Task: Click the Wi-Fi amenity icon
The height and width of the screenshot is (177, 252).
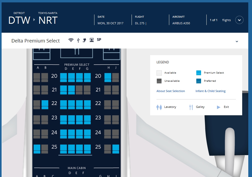Action: tap(71, 40)
